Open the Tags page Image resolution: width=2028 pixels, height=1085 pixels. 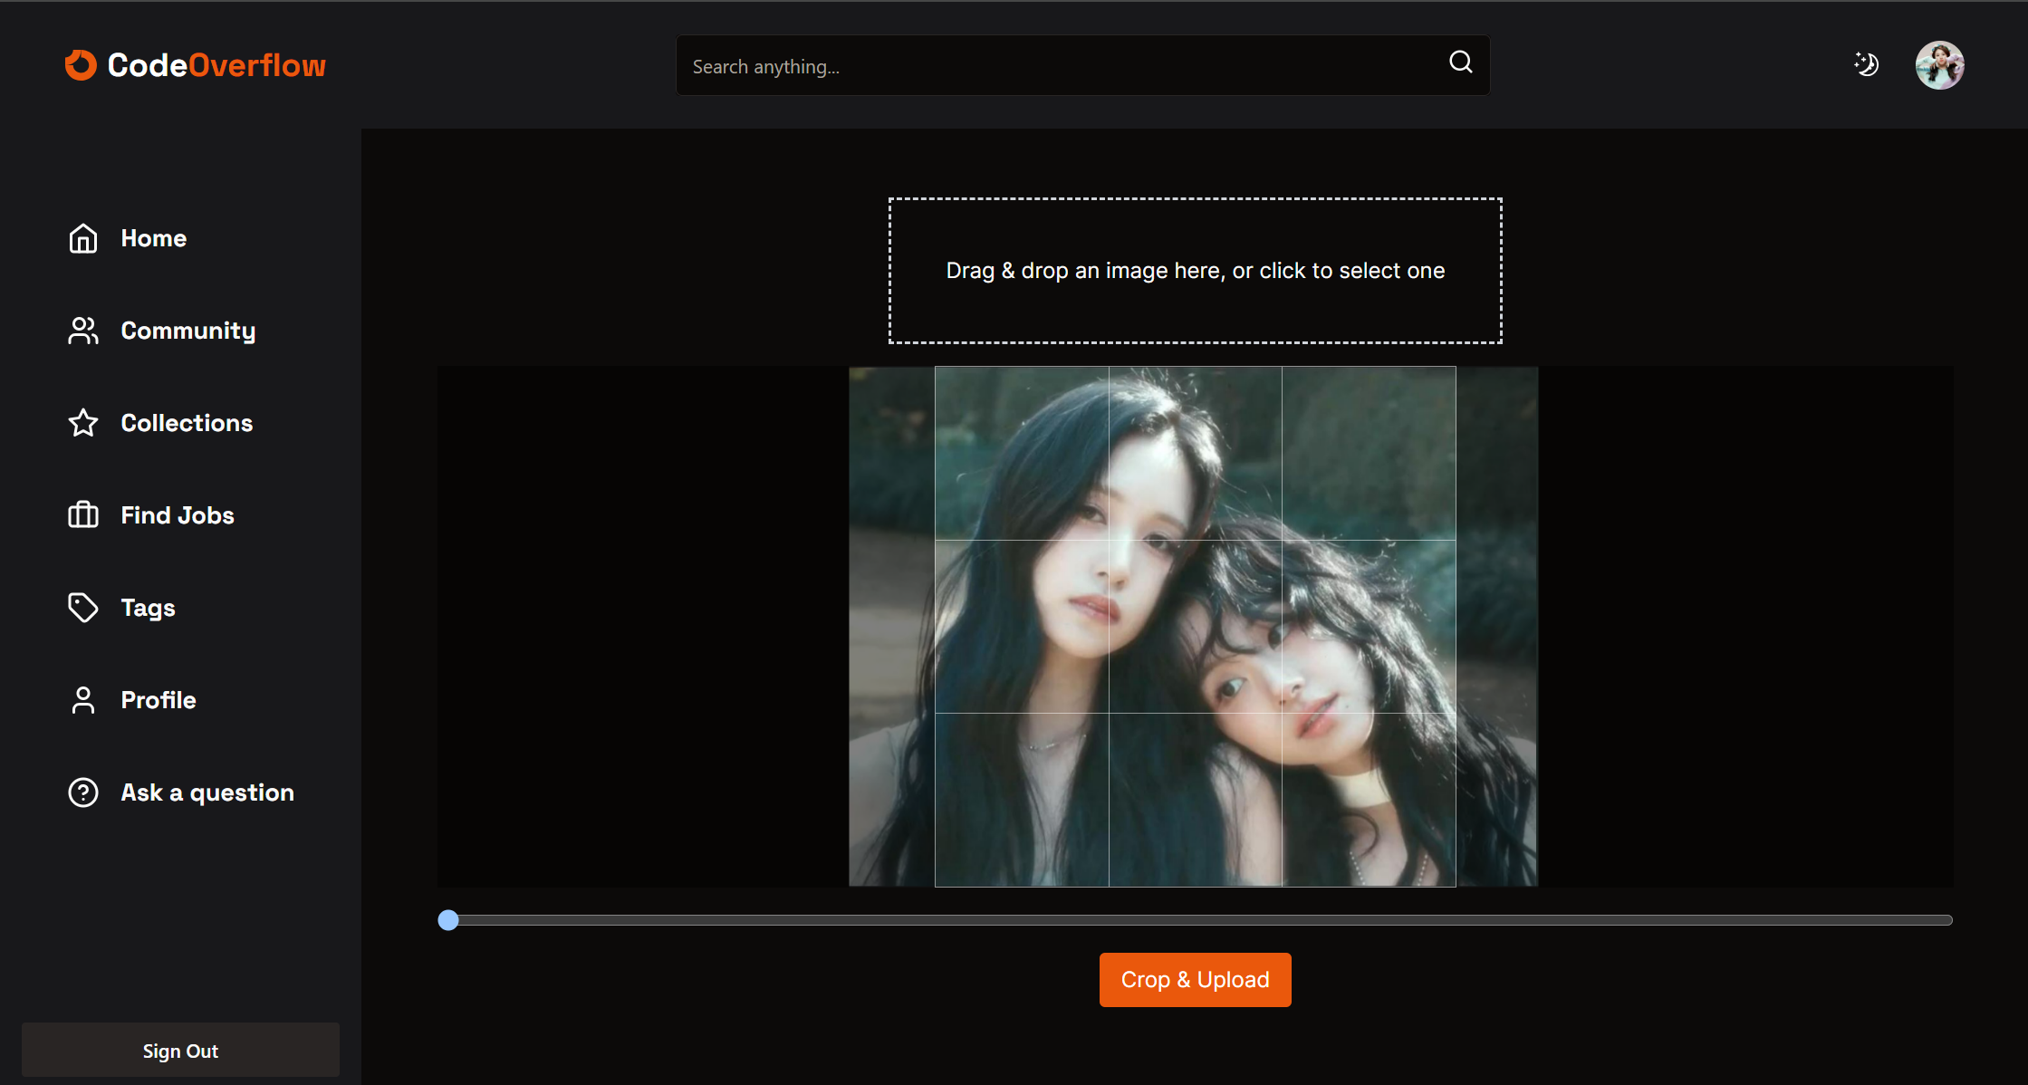[x=149, y=608]
